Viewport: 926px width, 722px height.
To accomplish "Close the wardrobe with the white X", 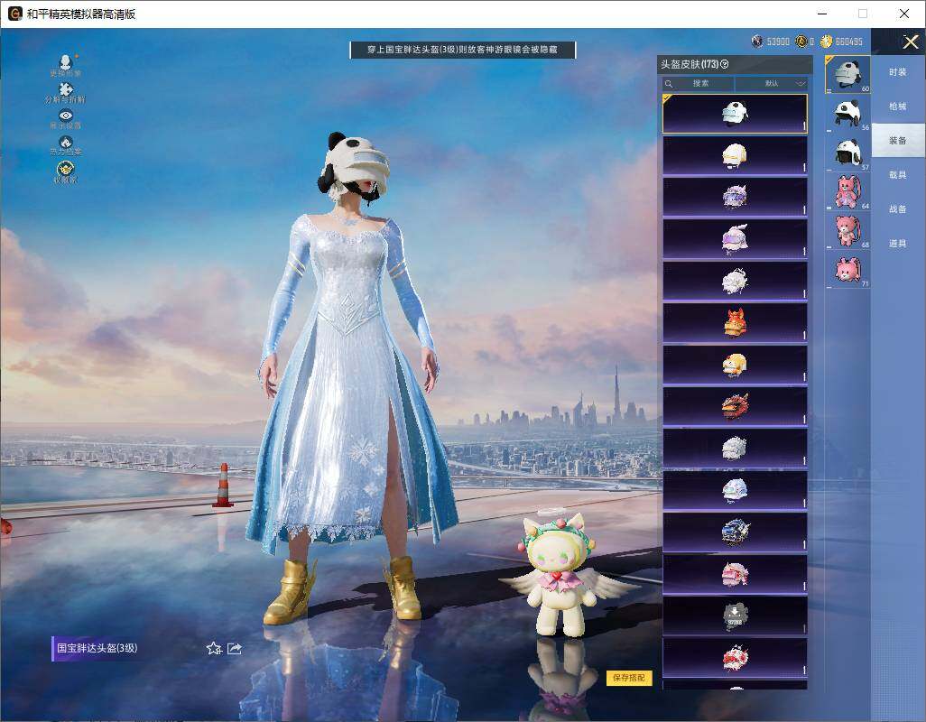I will tap(910, 42).
